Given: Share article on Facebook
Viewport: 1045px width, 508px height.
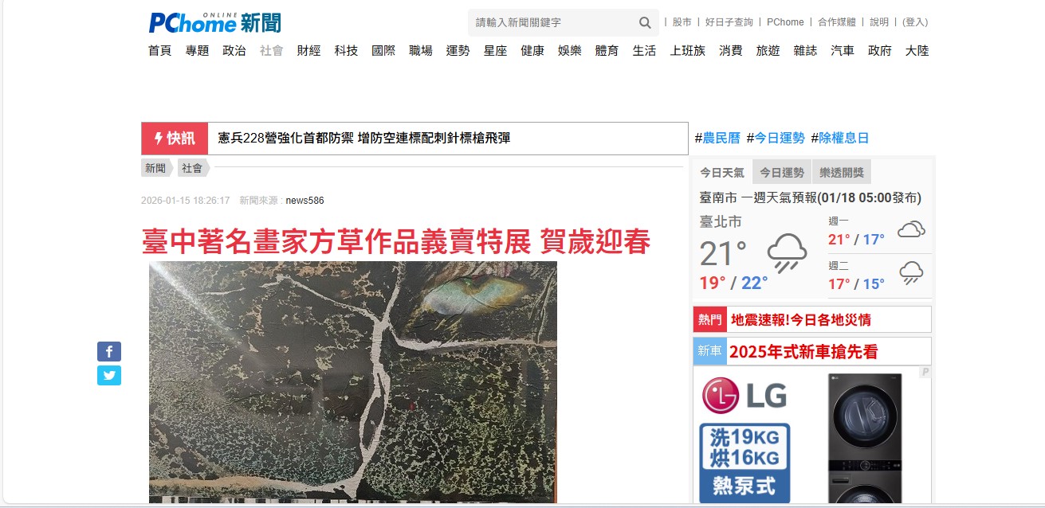Looking at the screenshot, I should pyautogui.click(x=109, y=351).
